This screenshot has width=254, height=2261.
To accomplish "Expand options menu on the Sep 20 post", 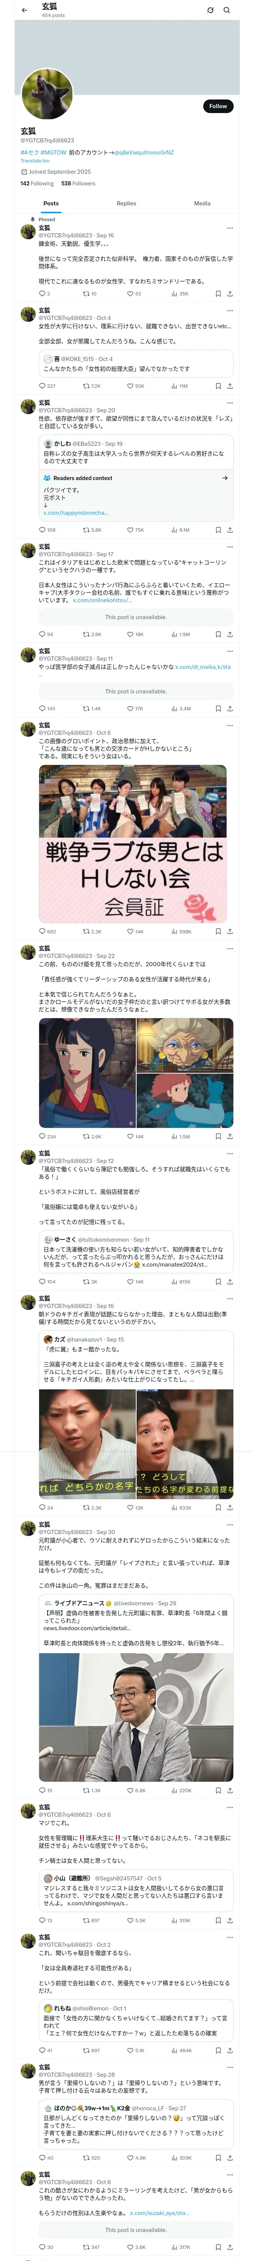I will (x=230, y=403).
